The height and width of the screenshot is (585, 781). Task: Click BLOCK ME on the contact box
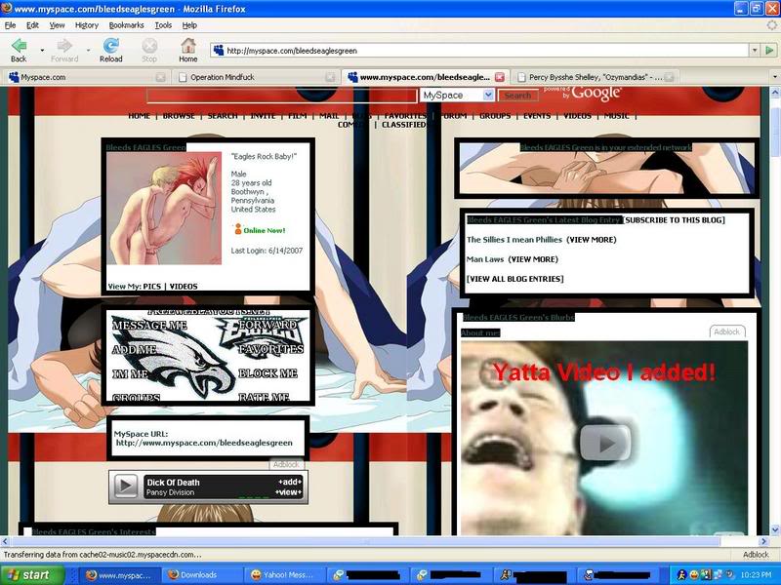267,373
